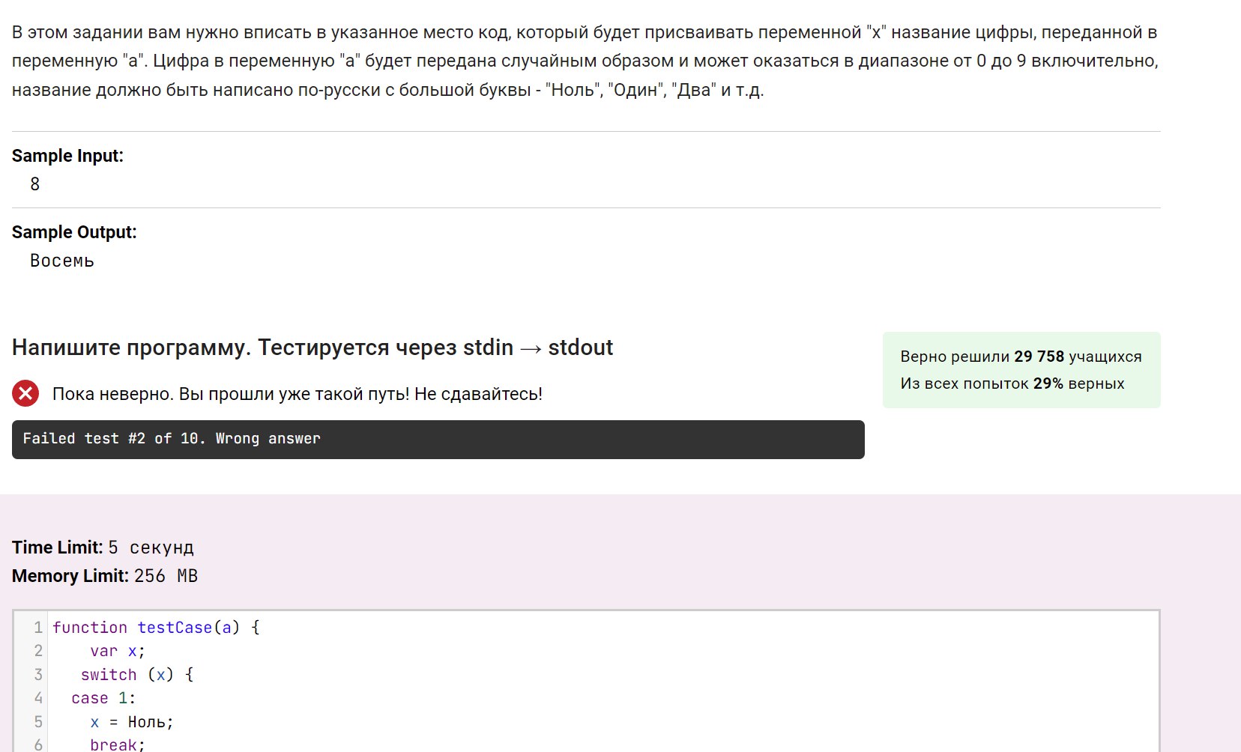
Task: Click the "Failed test #2 of 10" message box
Action: tap(438, 439)
